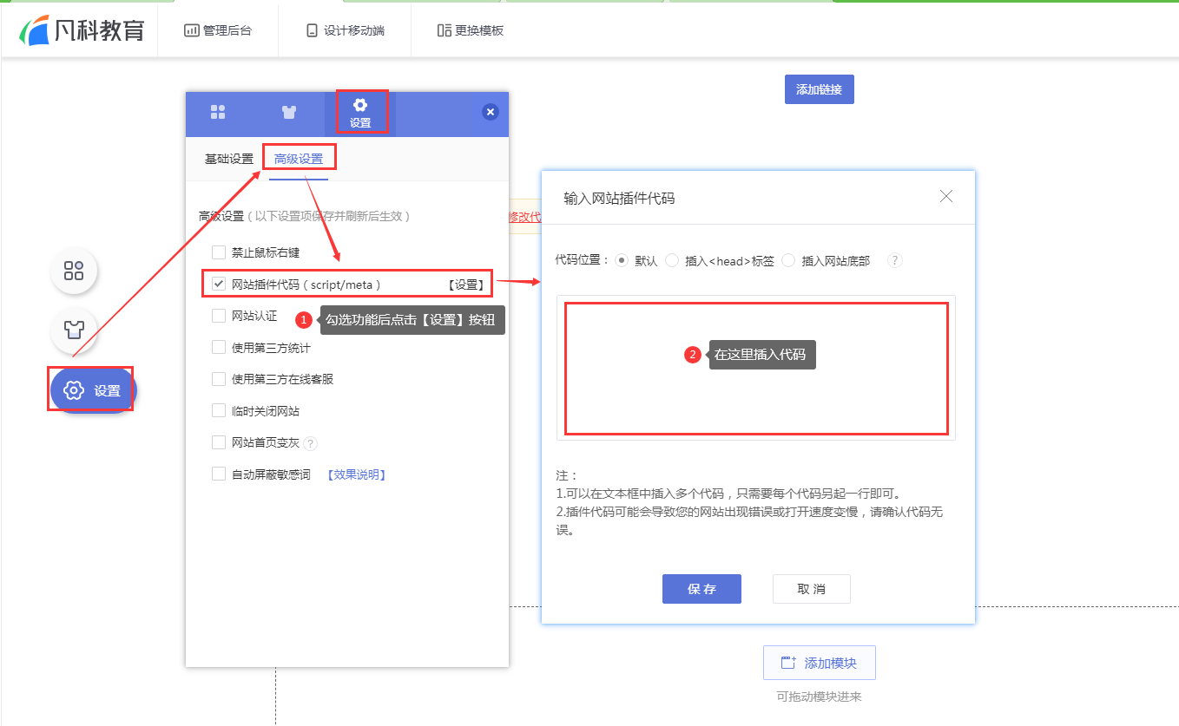1179x726 pixels.
Task: Close the settings side panel
Action: (491, 112)
